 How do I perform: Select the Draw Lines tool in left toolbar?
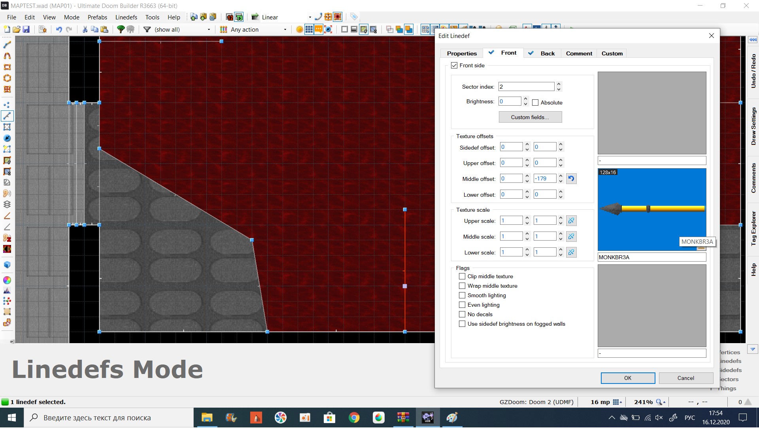[x=7, y=45]
